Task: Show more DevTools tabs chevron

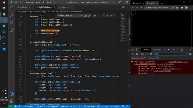Action: click(x=165, y=50)
